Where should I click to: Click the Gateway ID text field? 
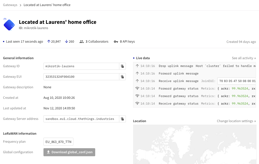coord(81,66)
